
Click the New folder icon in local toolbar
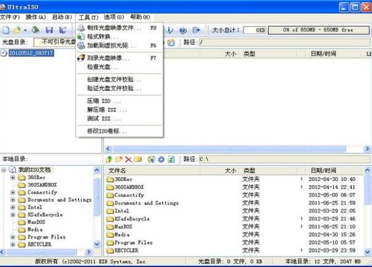click(x=118, y=159)
